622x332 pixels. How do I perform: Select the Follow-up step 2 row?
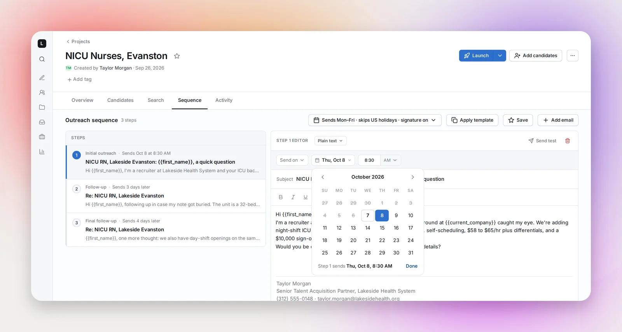click(166, 196)
